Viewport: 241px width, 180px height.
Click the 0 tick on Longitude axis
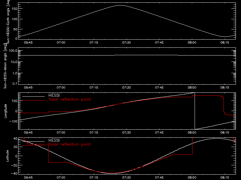coord(16,111)
